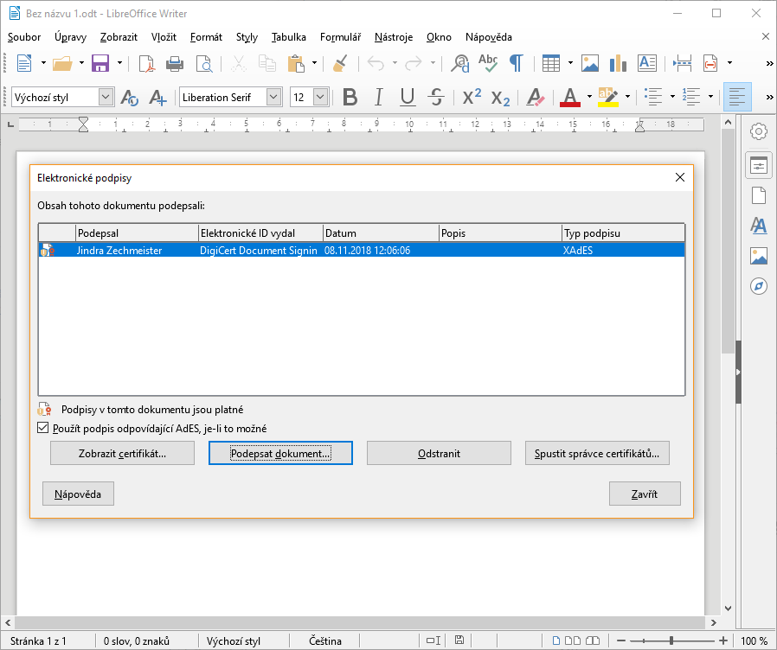Expand the font name dropdown
The width and height of the screenshot is (777, 650).
[x=273, y=97]
